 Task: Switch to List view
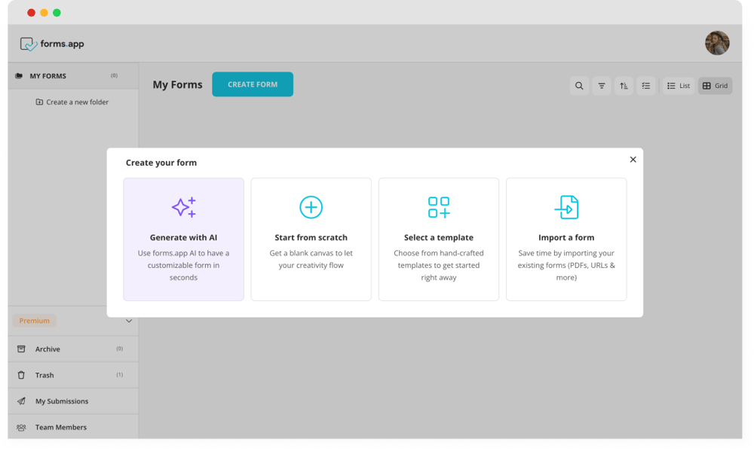(679, 86)
